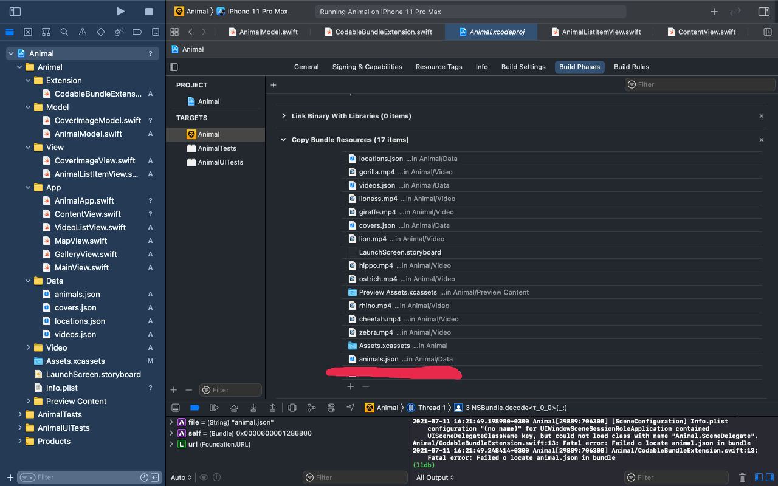Simulate location arrow icon
The height and width of the screenshot is (486, 778).
coord(350,408)
